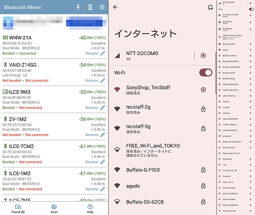Go back using the arrow above インターネット
This screenshot has height=215, width=255.
coord(116,7)
